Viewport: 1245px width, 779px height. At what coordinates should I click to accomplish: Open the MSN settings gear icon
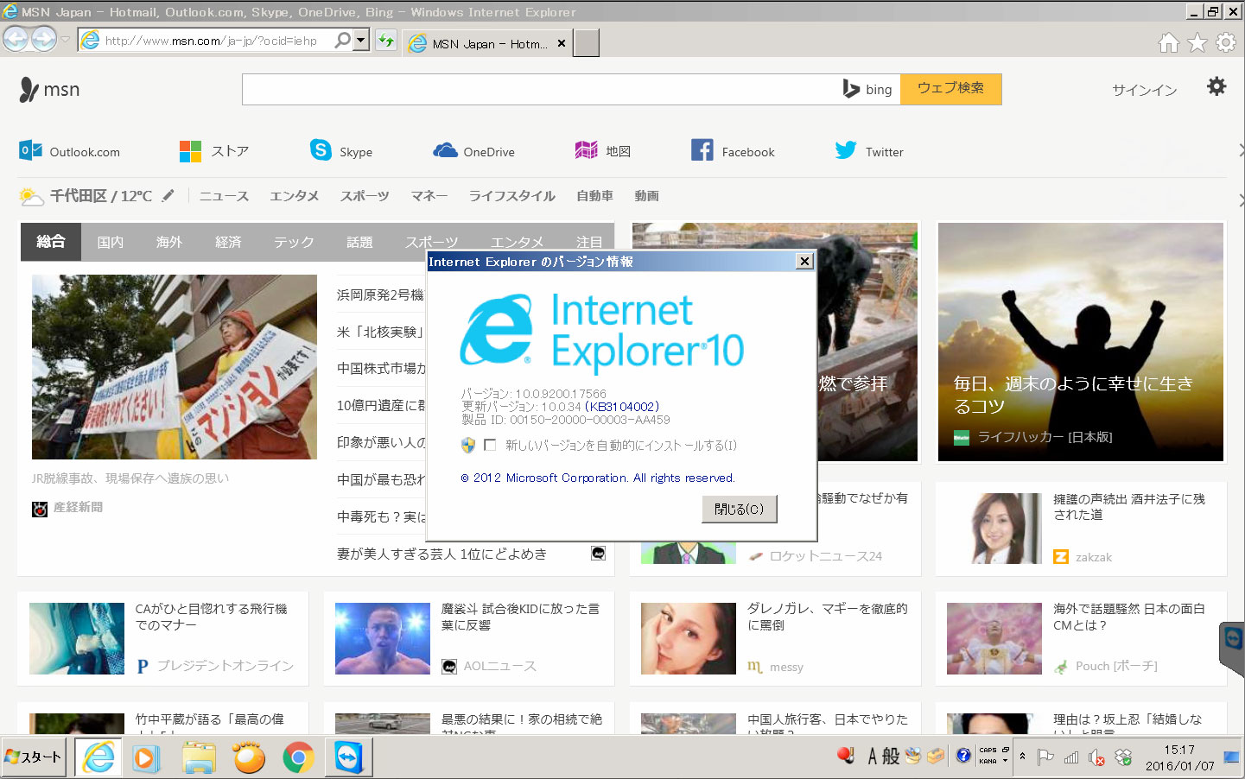click(1216, 86)
